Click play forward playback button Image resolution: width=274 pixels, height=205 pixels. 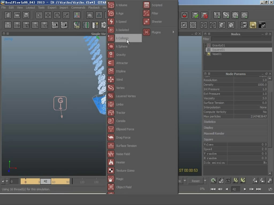[245, 189]
